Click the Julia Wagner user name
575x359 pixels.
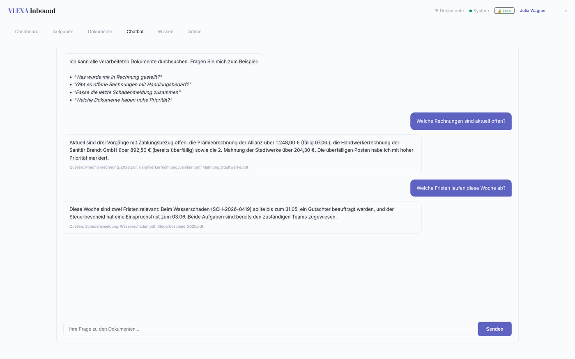533,11
